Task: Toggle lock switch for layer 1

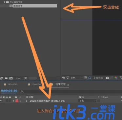Action: click(x=10, y=101)
